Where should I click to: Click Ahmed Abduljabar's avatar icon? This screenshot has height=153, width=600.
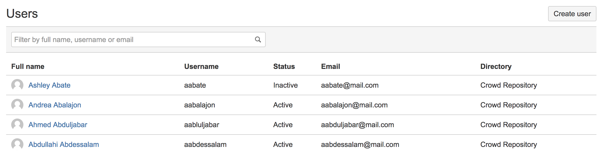point(17,125)
